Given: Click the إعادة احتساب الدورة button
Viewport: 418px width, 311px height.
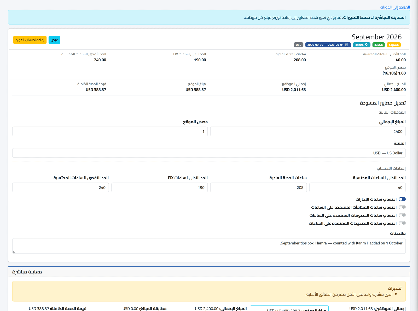Looking at the screenshot, I should pos(30,40).
